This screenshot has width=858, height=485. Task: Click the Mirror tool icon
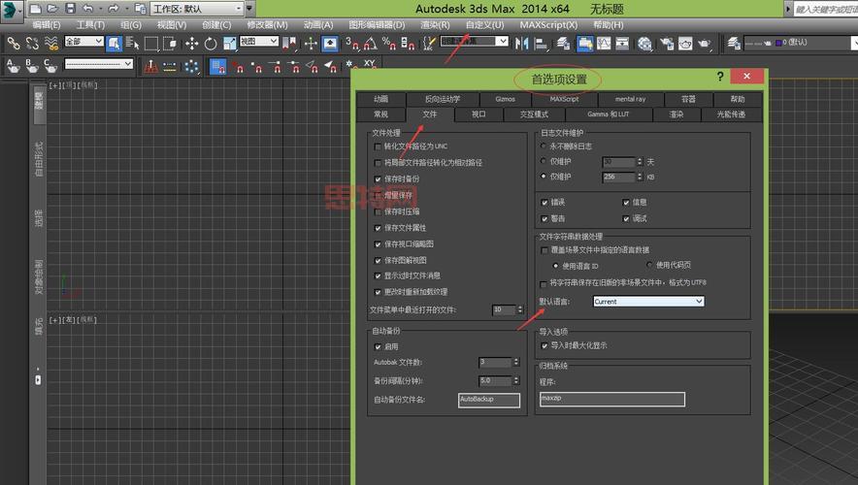[523, 43]
